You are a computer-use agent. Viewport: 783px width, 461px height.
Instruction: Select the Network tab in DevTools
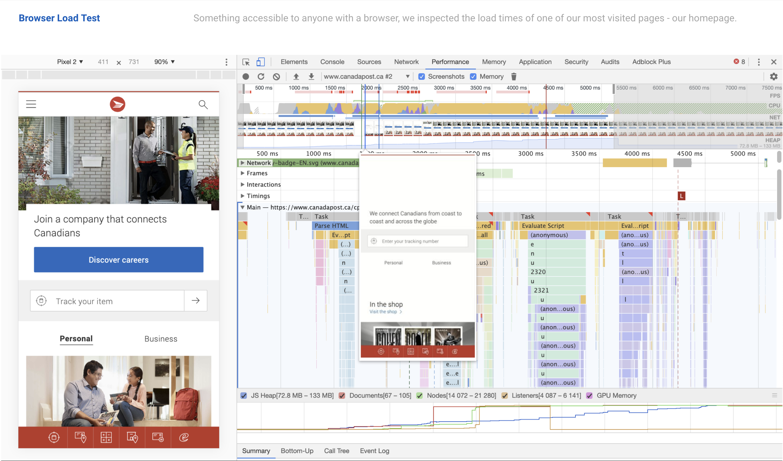(406, 61)
